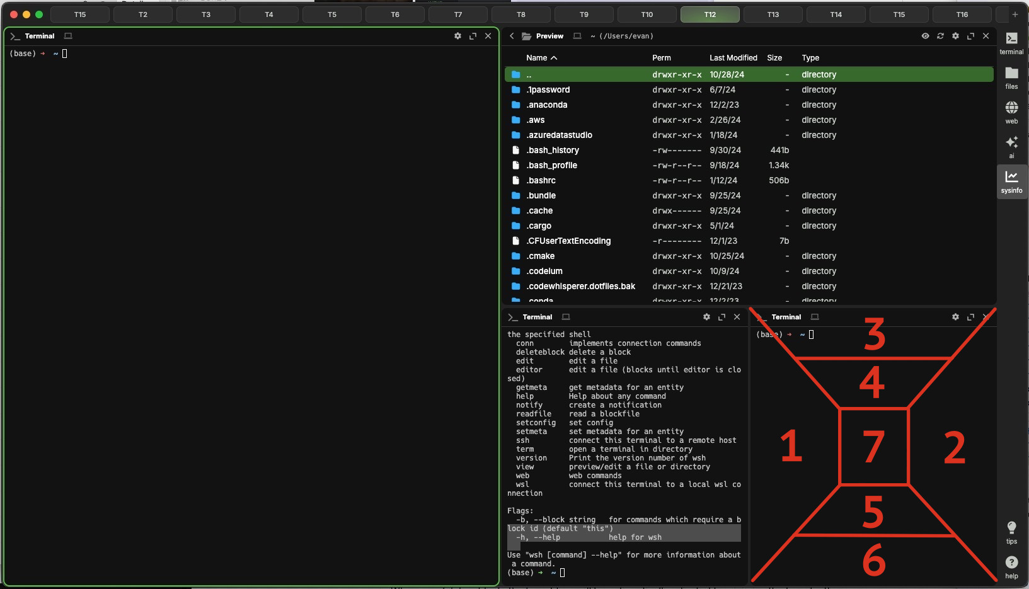Magnify the bottom-middle Terminal block
The width and height of the screenshot is (1029, 589).
point(721,317)
